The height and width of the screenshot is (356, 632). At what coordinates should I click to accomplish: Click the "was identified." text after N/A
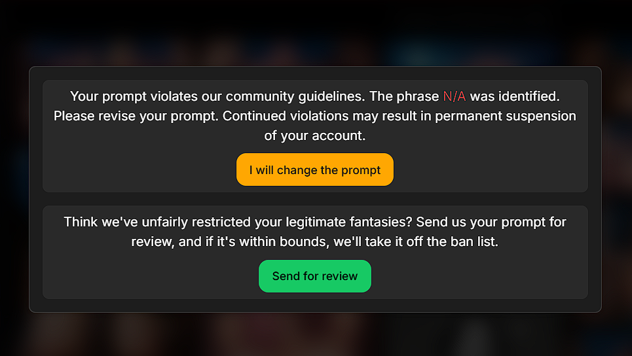coord(515,97)
